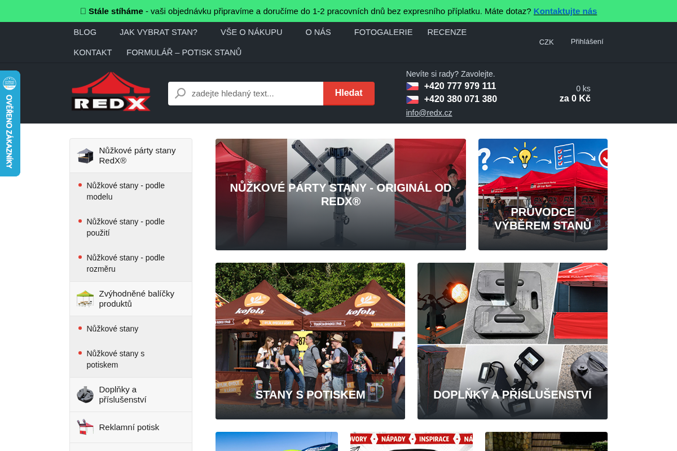This screenshot has height=451, width=677.
Task: Open Nůžkové stany - podle použití
Action: coord(131,227)
